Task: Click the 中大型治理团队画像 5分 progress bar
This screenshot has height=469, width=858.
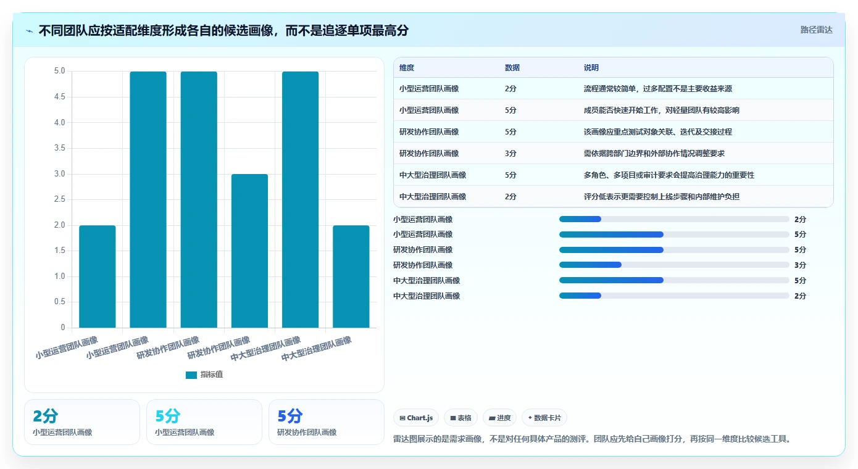Action: (x=674, y=280)
